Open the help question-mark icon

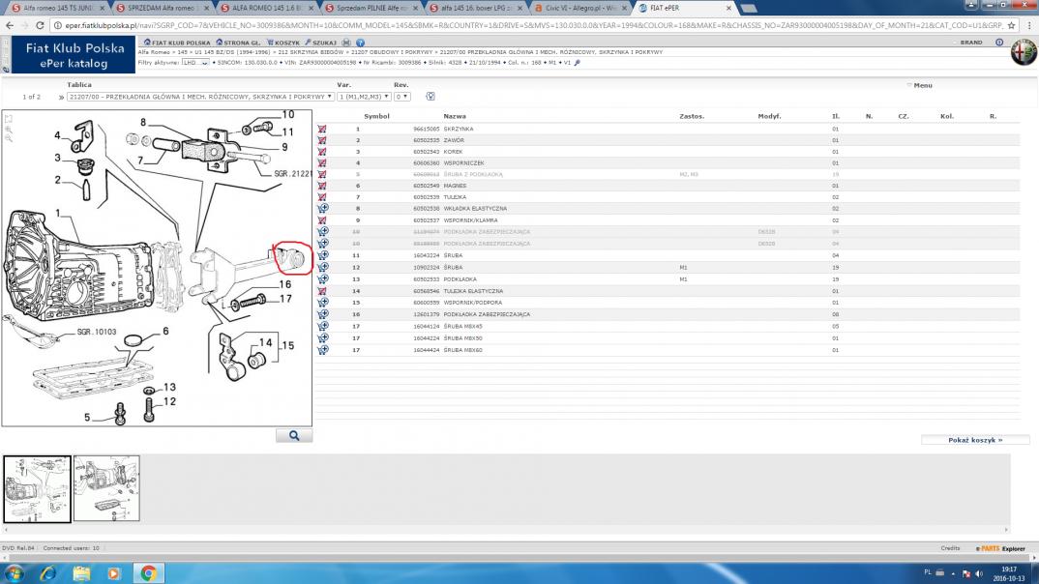(x=361, y=43)
